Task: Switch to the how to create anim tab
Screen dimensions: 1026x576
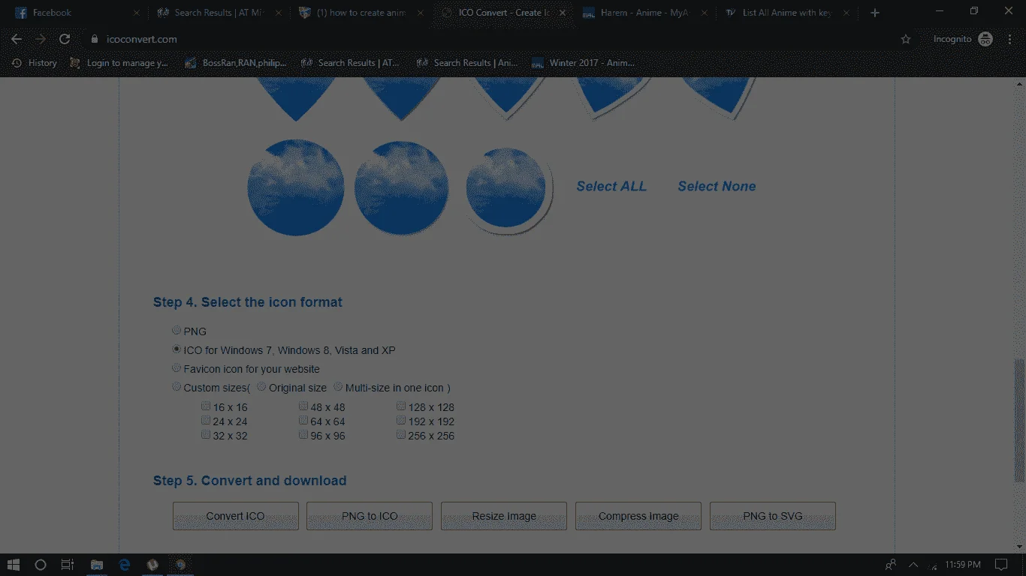Action: 361,13
